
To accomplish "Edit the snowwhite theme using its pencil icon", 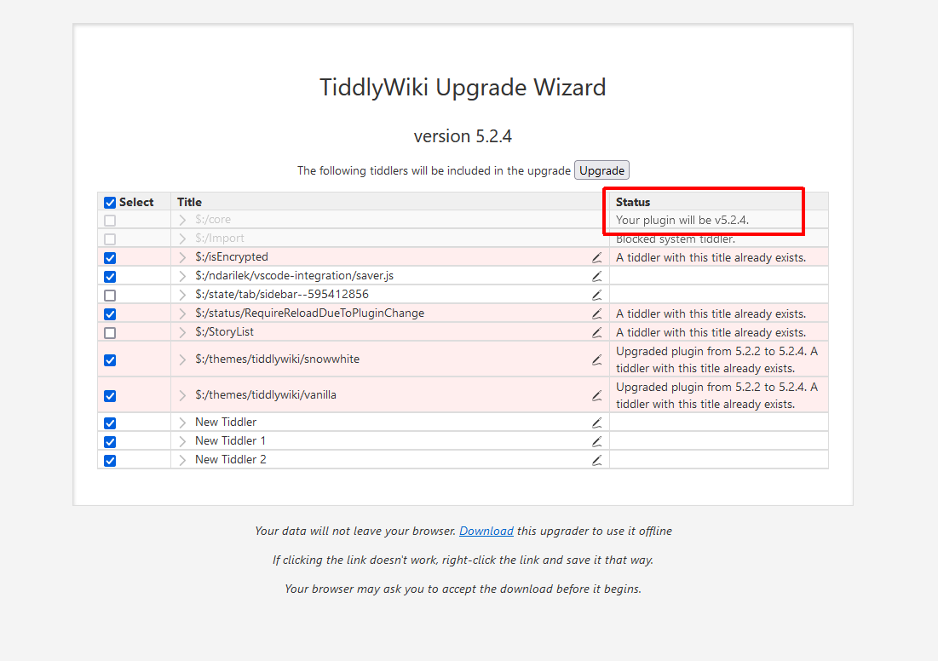I will 596,359.
